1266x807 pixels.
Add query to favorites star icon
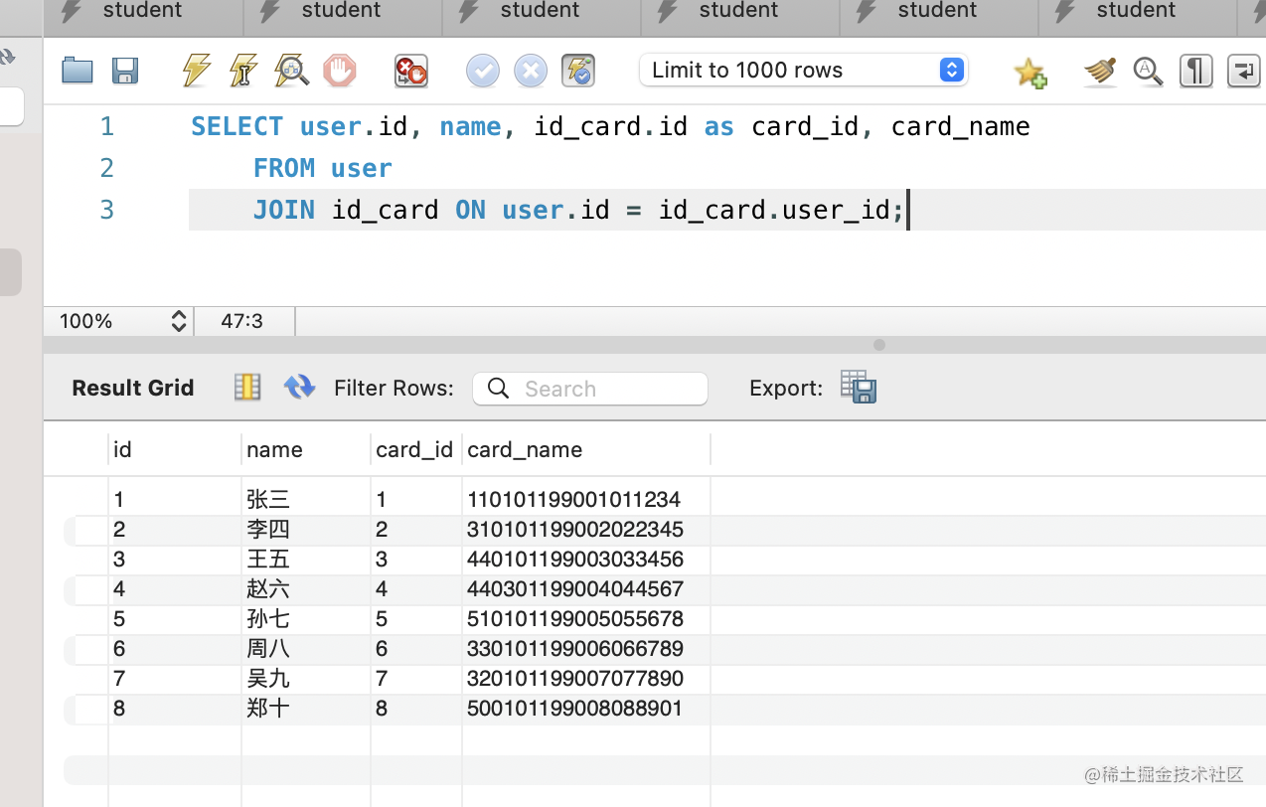pyautogui.click(x=1029, y=72)
